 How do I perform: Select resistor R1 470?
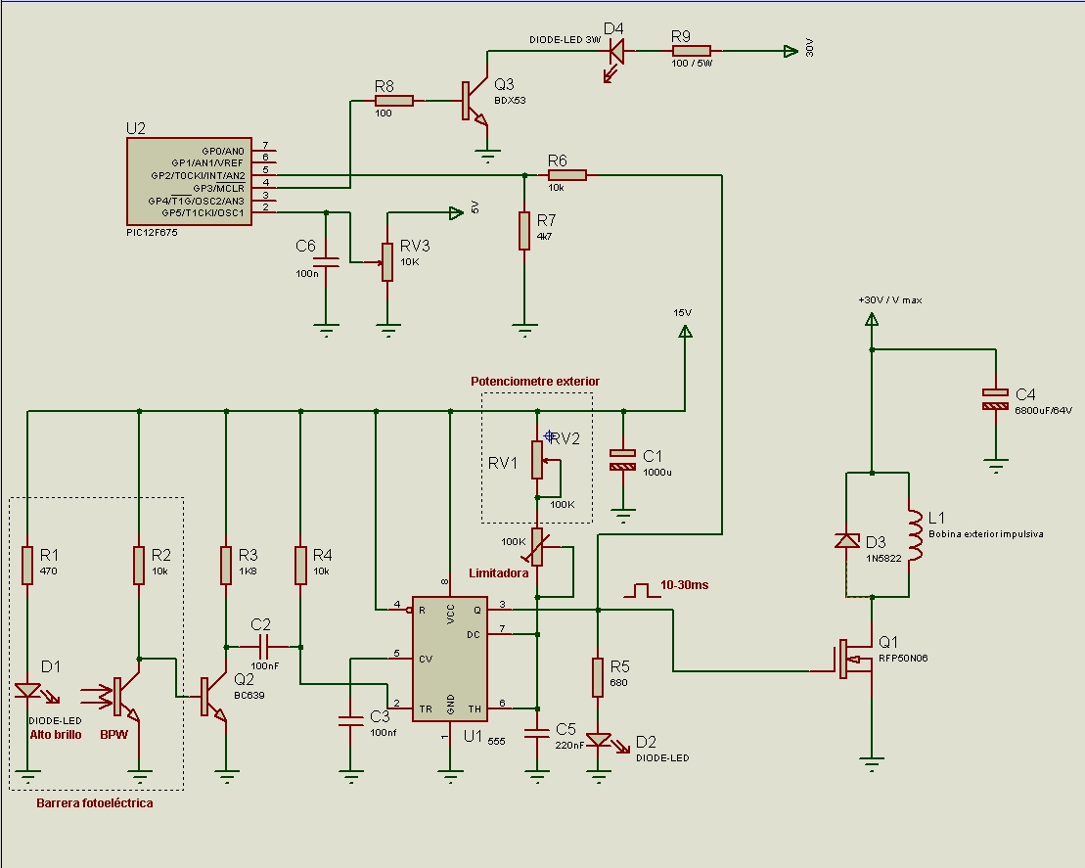pyautogui.click(x=27, y=566)
